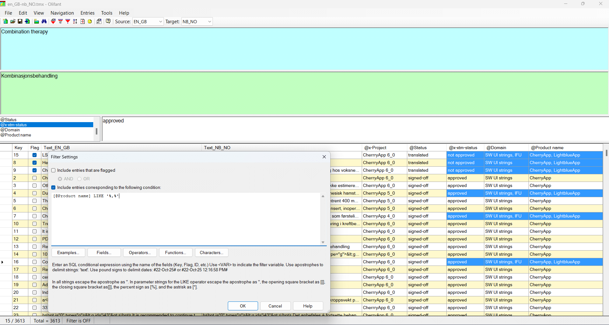Click the question mark help icon
The image size is (609, 325).
point(108,21)
